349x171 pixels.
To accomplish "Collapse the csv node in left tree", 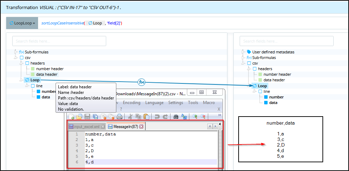I will click(x=16, y=58).
